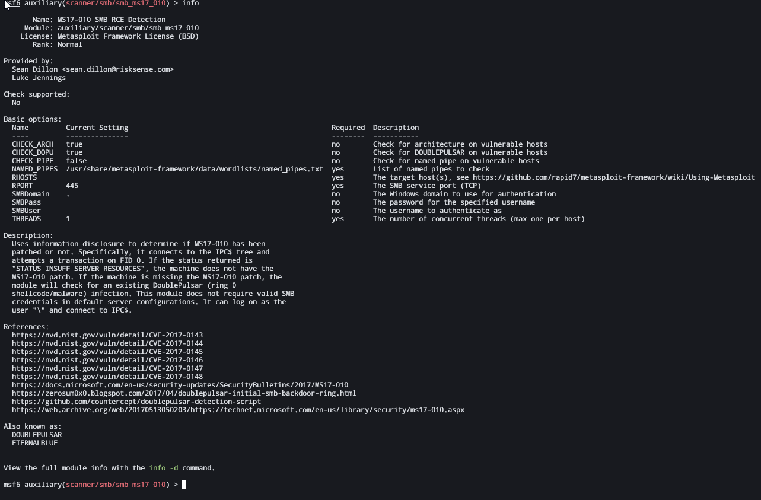Click the description List of named pipes to check
761x500 pixels.
click(x=431, y=169)
